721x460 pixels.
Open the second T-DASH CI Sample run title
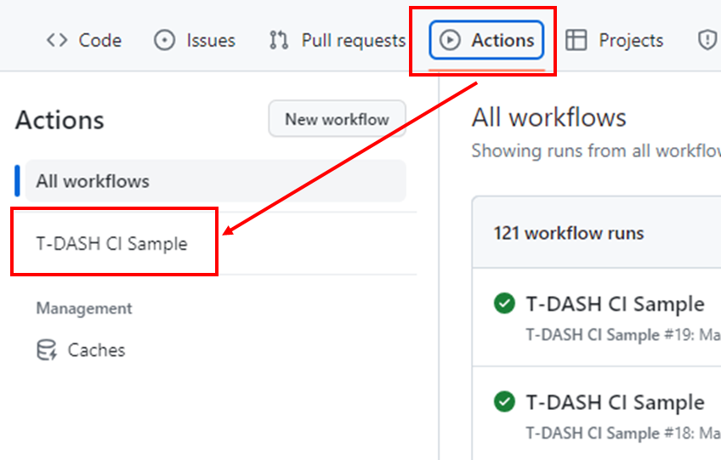(615, 401)
